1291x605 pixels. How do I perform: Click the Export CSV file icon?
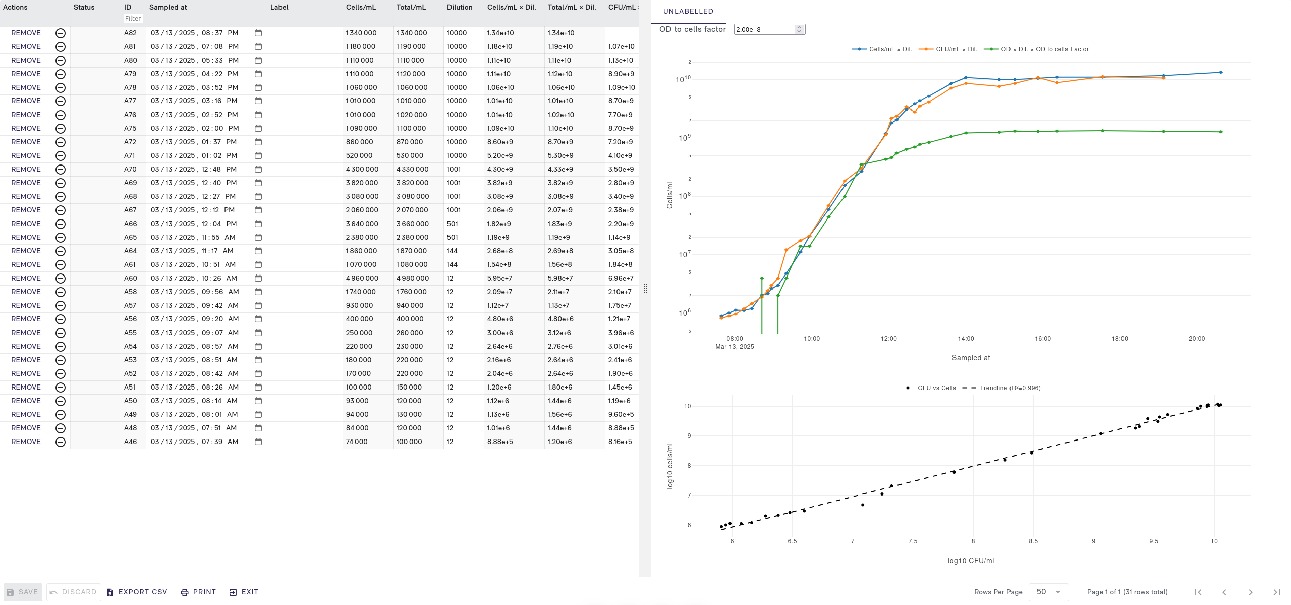pos(110,592)
